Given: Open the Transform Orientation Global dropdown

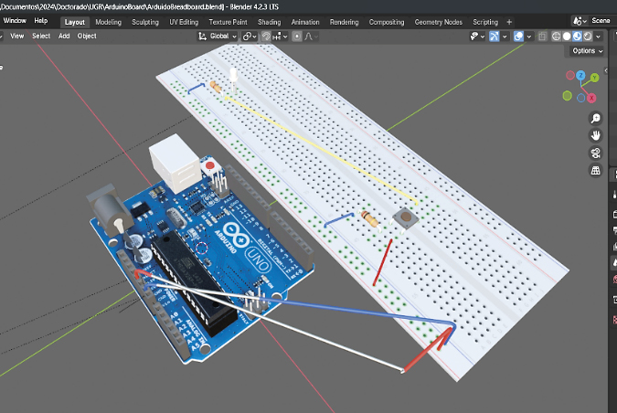Looking at the screenshot, I should [x=218, y=37].
